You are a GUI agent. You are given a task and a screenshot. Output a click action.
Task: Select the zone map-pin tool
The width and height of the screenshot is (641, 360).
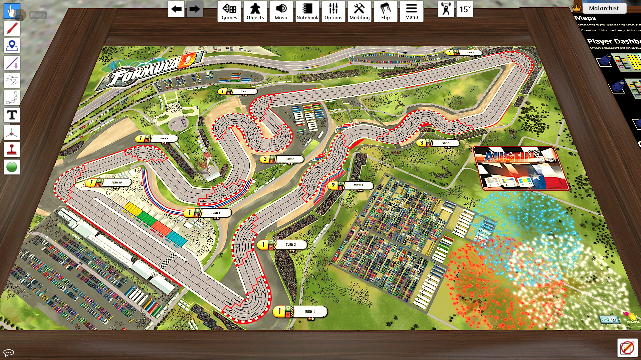pos(12,46)
